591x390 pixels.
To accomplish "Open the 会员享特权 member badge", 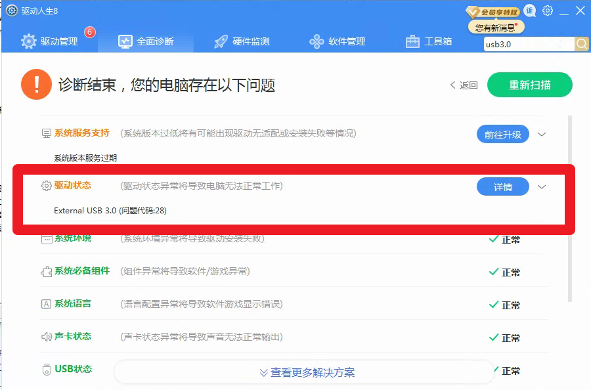I will tap(493, 12).
